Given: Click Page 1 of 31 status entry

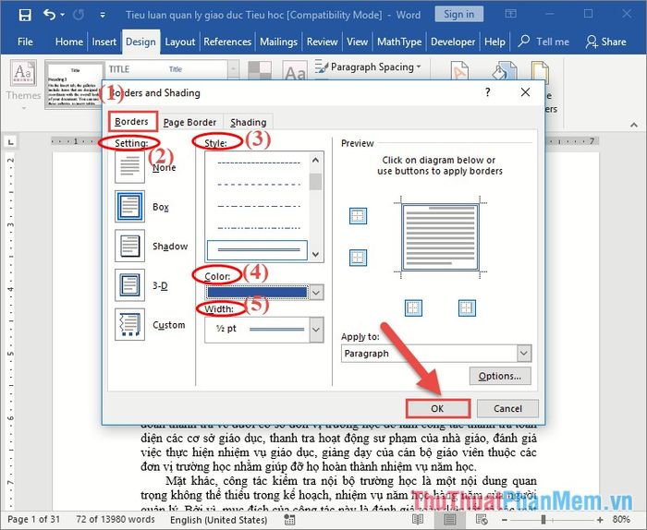Looking at the screenshot, I should pos(34,519).
